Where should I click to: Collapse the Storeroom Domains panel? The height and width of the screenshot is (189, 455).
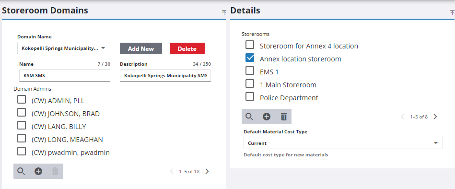coord(224,12)
